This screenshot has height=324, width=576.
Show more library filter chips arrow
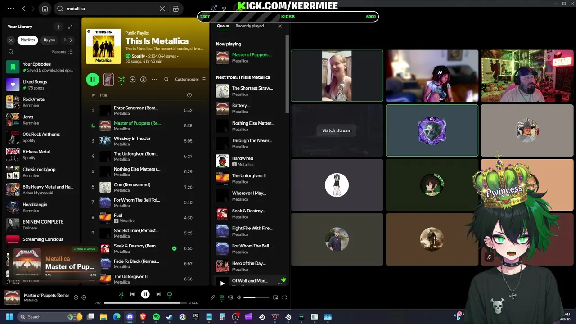click(71, 40)
